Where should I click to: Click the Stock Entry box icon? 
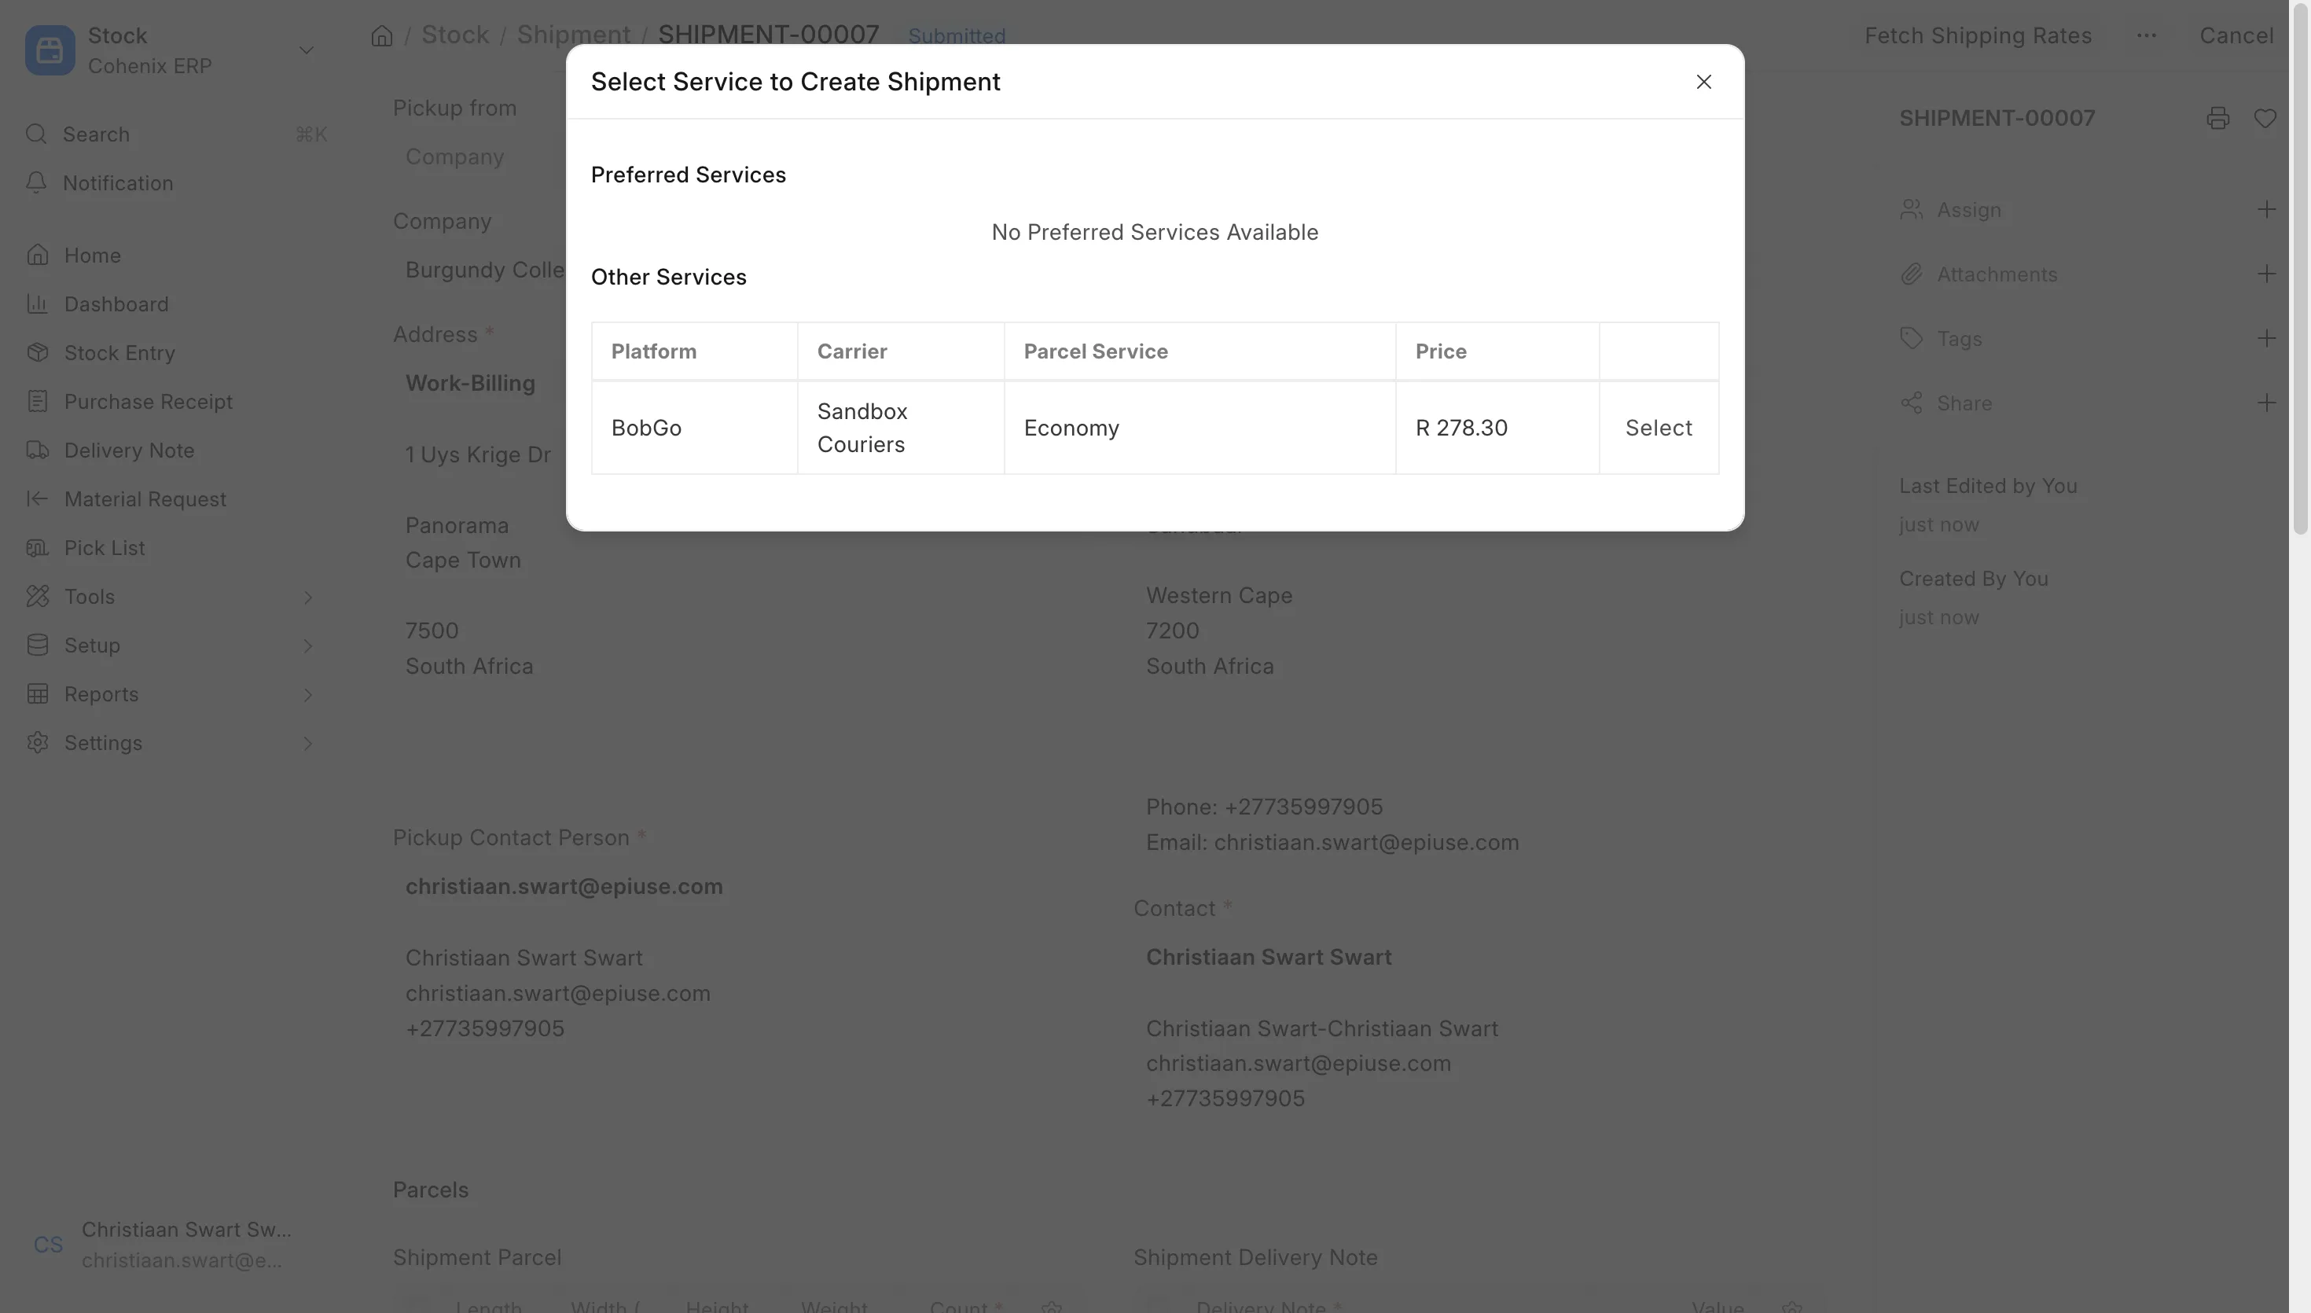(x=38, y=352)
